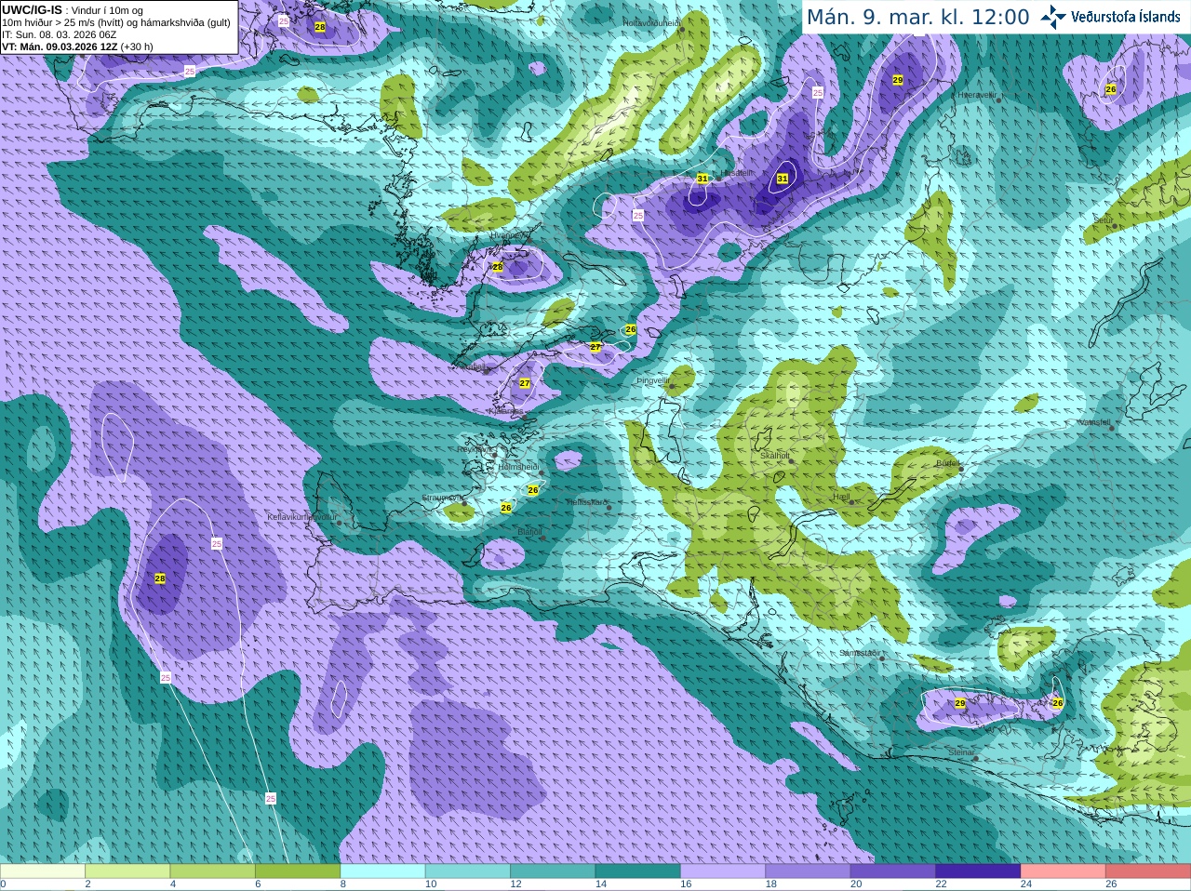
Task: Click the Skálholt station label
Action: pyautogui.click(x=775, y=456)
